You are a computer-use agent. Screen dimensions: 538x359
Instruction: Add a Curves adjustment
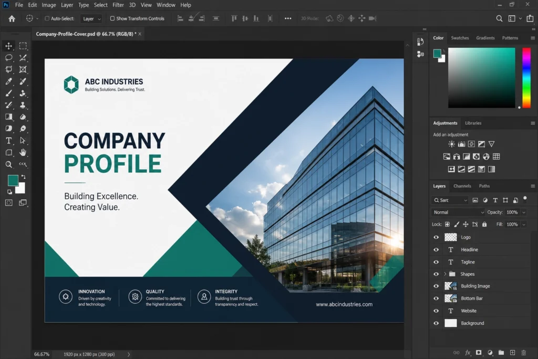(x=471, y=144)
